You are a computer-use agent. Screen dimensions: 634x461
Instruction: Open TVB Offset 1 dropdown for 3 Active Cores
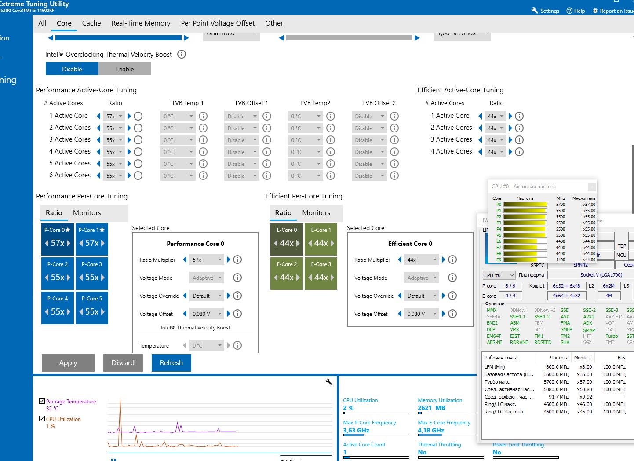[x=242, y=140]
